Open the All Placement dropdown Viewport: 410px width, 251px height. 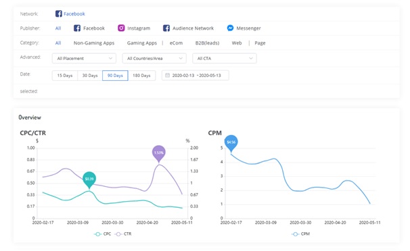pyautogui.click(x=84, y=59)
